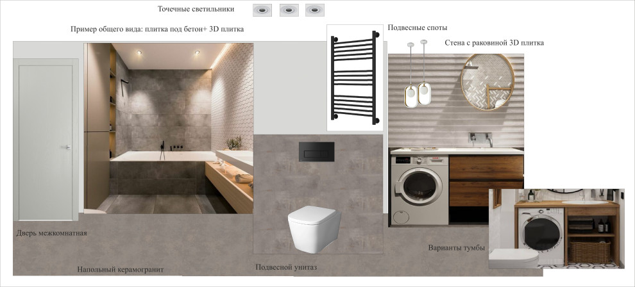Click the first recessed spotlight image
The height and width of the screenshot is (287, 635).
pos(263,10)
